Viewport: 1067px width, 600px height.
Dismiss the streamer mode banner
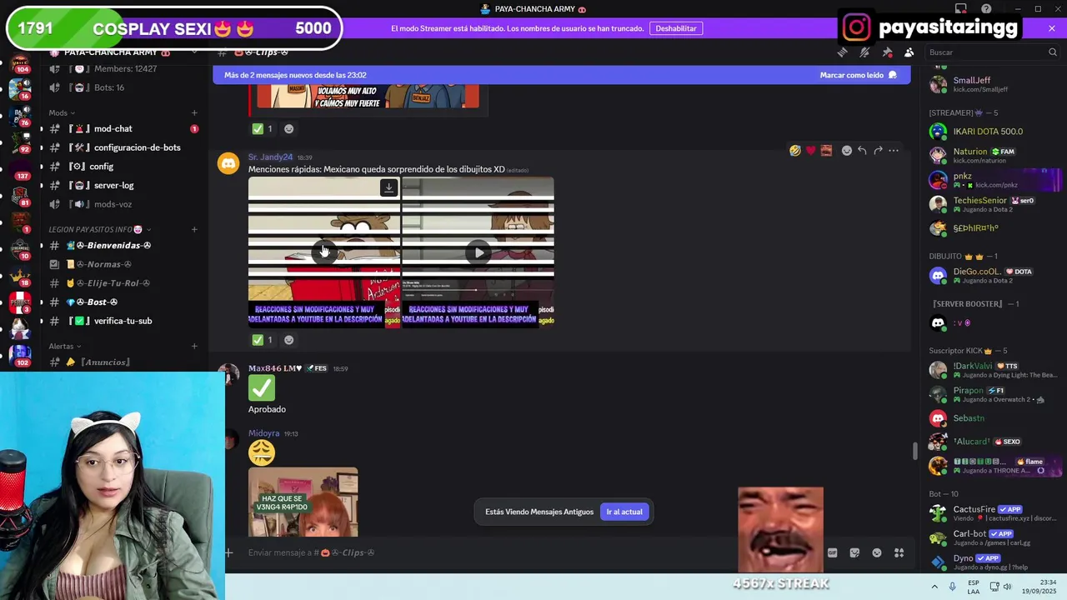pos(1052,28)
